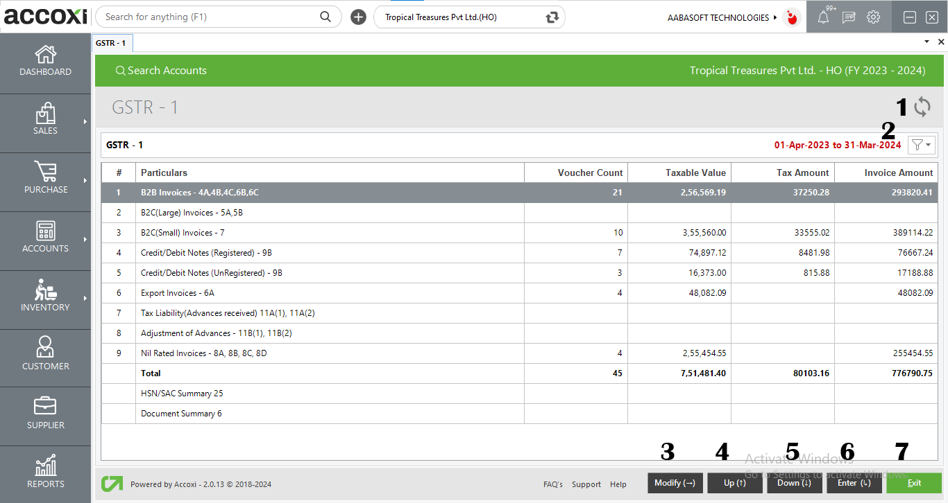Click the search magnifier icon in search box
Viewport: 948px width, 503px height.
pyautogui.click(x=325, y=17)
